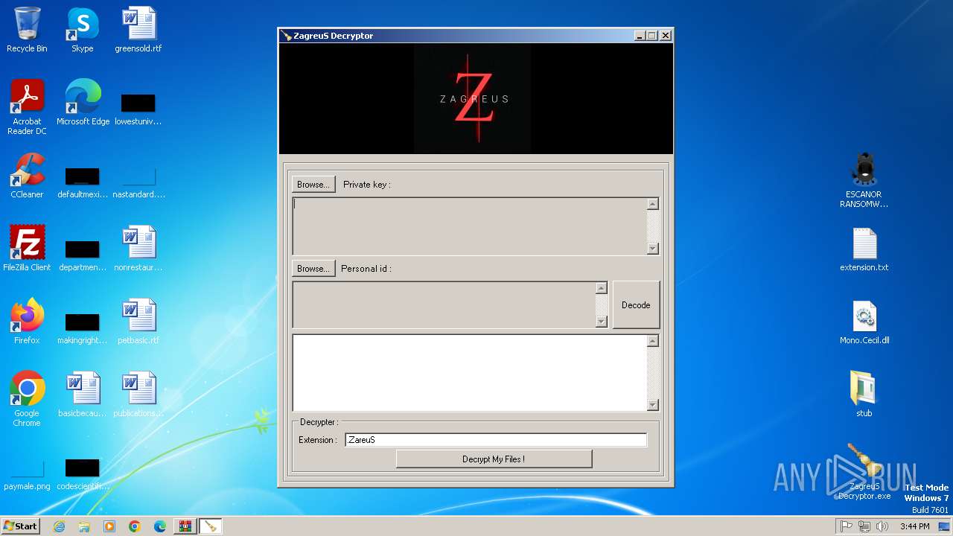953x536 pixels.
Task: Click down arrow of output box scrollbar
Action: click(x=653, y=405)
